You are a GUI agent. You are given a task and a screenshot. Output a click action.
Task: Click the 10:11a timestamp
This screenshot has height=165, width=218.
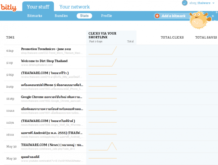click(10, 135)
